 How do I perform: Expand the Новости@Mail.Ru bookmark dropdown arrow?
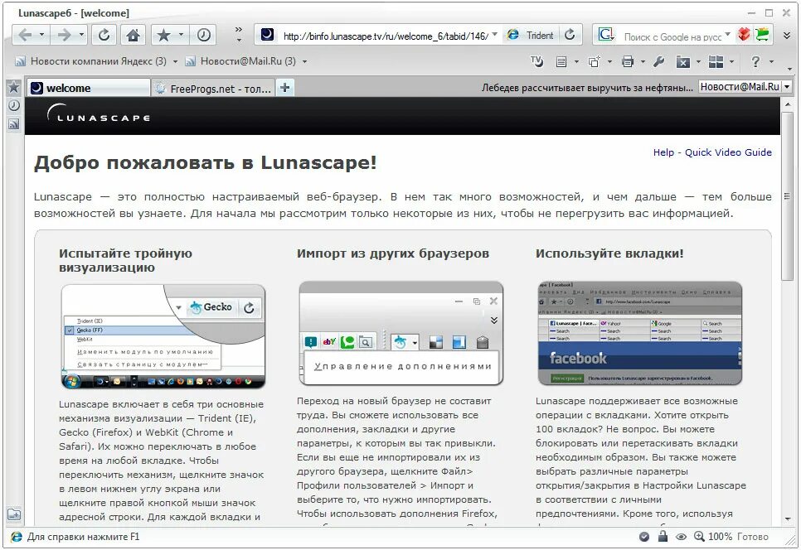point(304,62)
